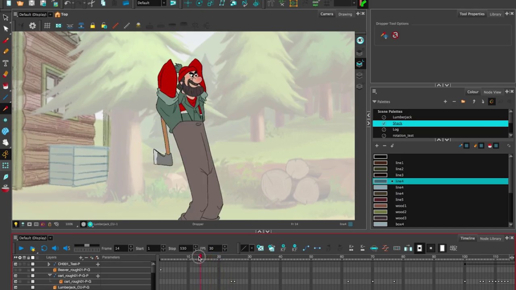Viewport: 516px width, 290px height.
Task: Click the yellow lock icon in Camera toolbar
Action: click(92, 26)
